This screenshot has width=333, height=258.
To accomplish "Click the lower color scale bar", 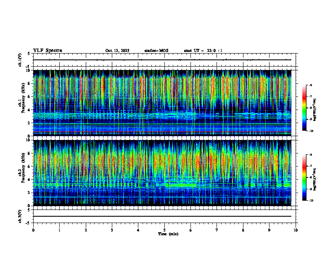I will (x=304, y=177).
